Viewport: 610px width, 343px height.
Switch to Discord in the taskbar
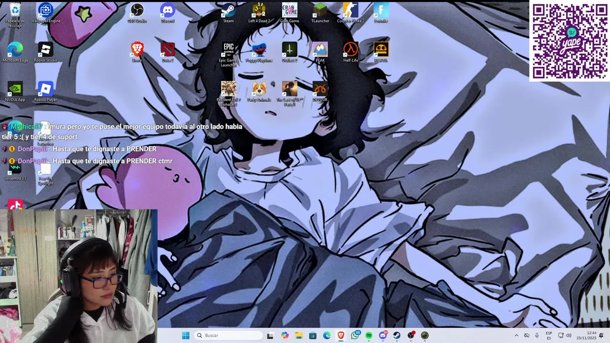click(x=383, y=335)
